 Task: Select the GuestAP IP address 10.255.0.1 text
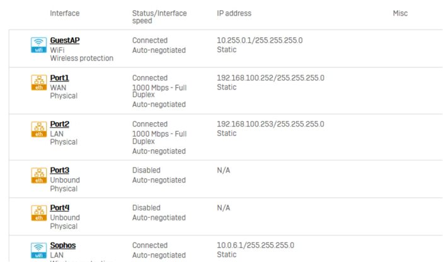coord(235,40)
